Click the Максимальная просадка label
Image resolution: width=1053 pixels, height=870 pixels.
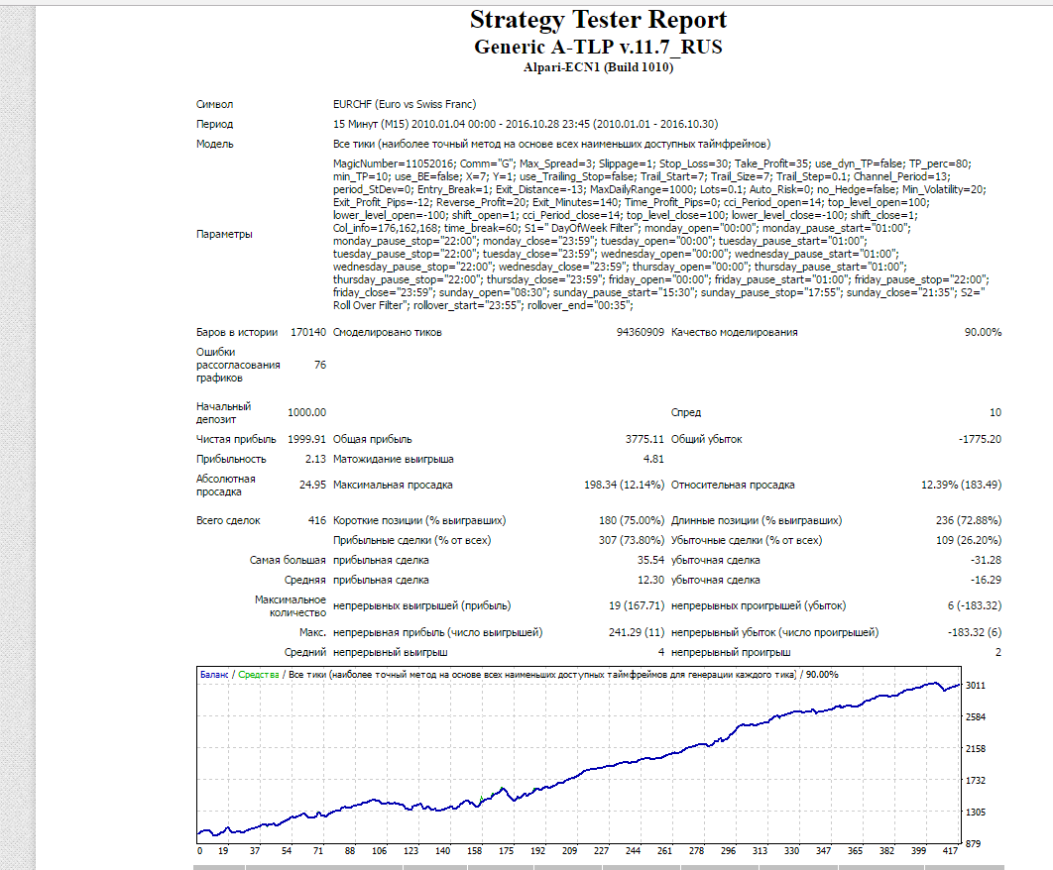(x=393, y=485)
